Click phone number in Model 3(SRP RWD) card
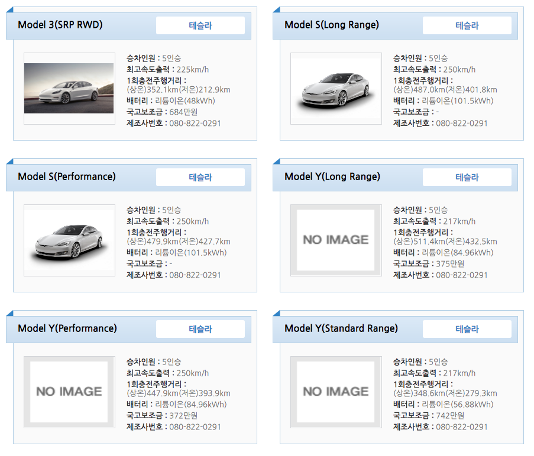 (195, 123)
